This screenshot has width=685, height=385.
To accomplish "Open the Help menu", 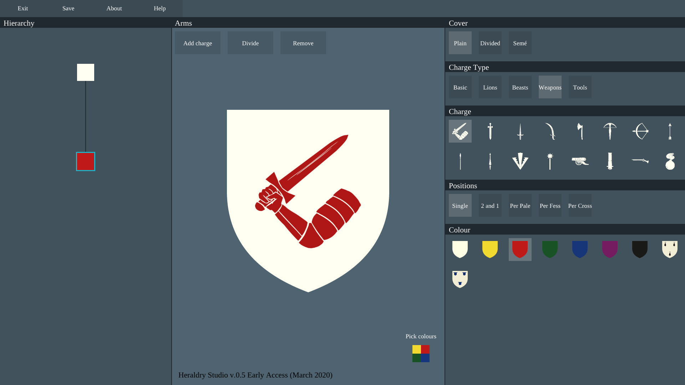I will coord(159,8).
